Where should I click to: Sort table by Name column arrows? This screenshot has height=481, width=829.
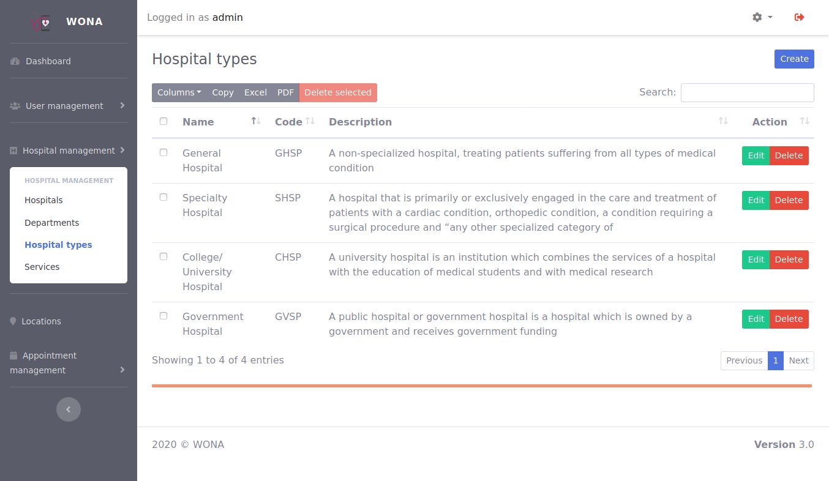(256, 121)
